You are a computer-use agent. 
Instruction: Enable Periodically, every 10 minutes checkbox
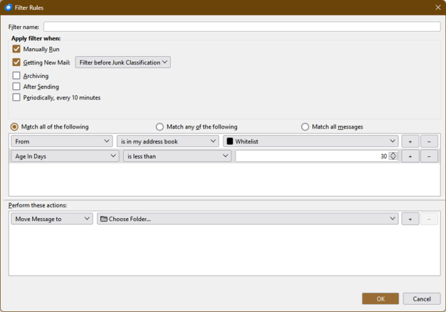point(17,97)
